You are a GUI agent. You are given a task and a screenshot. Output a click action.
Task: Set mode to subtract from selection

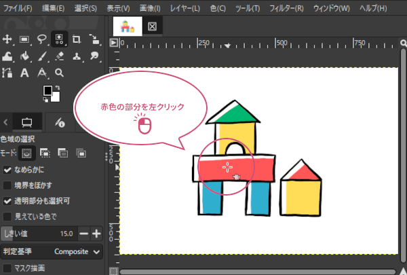[x=63, y=153]
